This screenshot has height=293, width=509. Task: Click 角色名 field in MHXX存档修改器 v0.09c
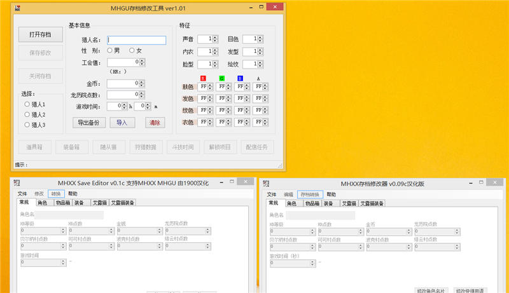(321, 215)
